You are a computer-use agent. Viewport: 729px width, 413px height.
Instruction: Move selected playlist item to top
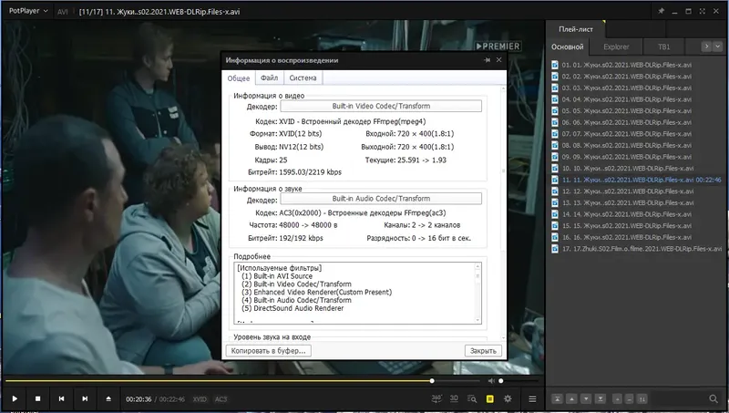click(x=557, y=398)
